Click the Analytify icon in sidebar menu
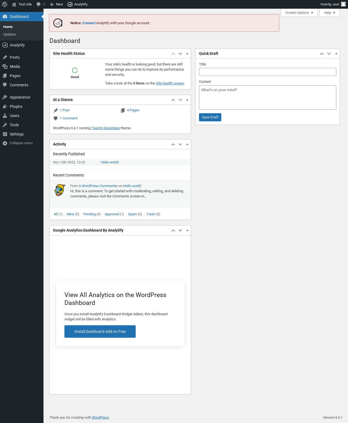348x423 pixels. (5, 45)
